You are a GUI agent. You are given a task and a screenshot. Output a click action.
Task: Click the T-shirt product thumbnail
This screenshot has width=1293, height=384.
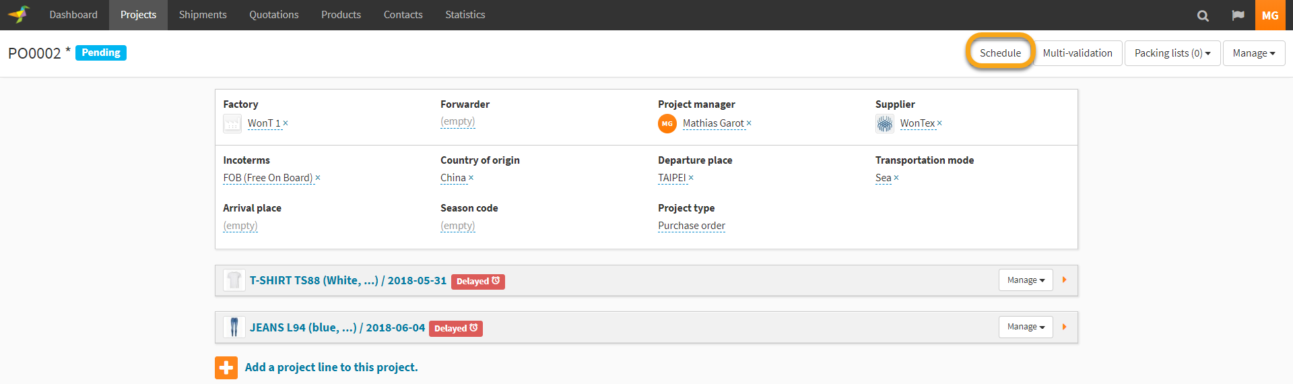tap(234, 280)
